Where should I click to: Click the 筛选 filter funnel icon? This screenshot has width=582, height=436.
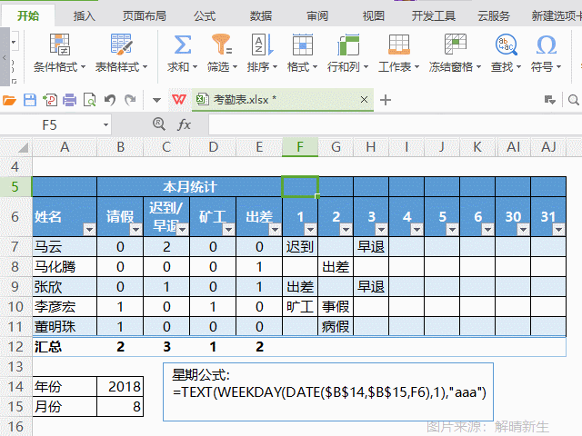pyautogui.click(x=222, y=45)
